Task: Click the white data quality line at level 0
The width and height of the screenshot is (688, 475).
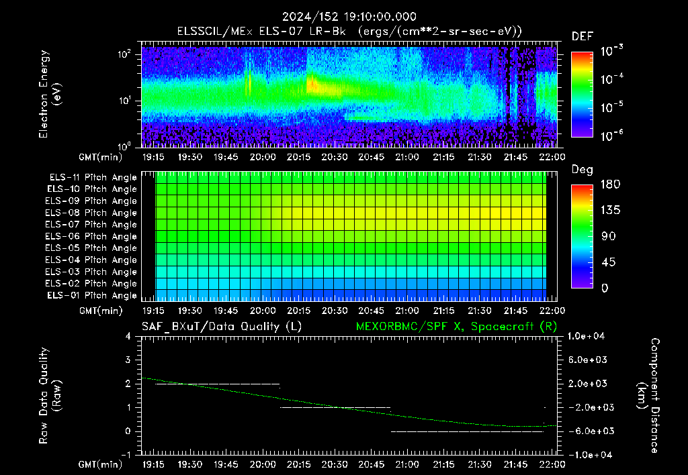Action: [x=468, y=431]
